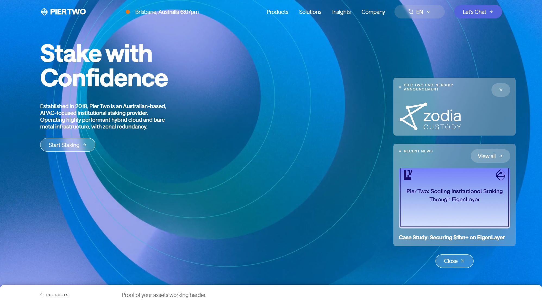Click View all recent news
This screenshot has width=542, height=304.
pyautogui.click(x=490, y=156)
